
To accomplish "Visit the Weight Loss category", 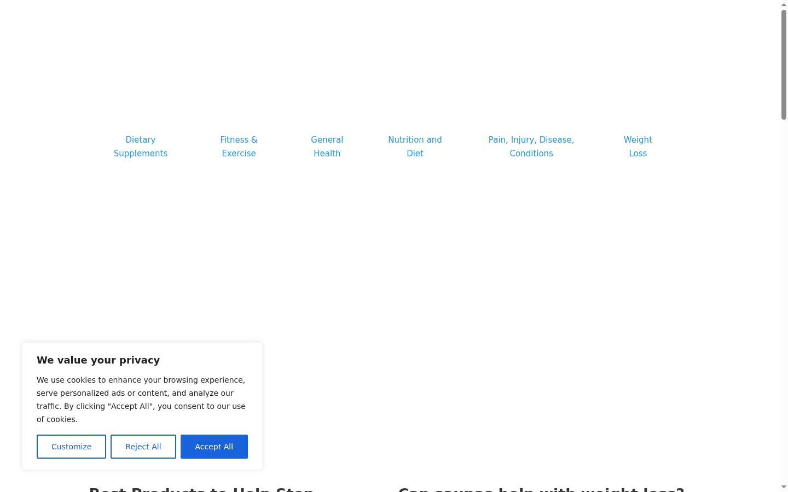I will point(638,147).
